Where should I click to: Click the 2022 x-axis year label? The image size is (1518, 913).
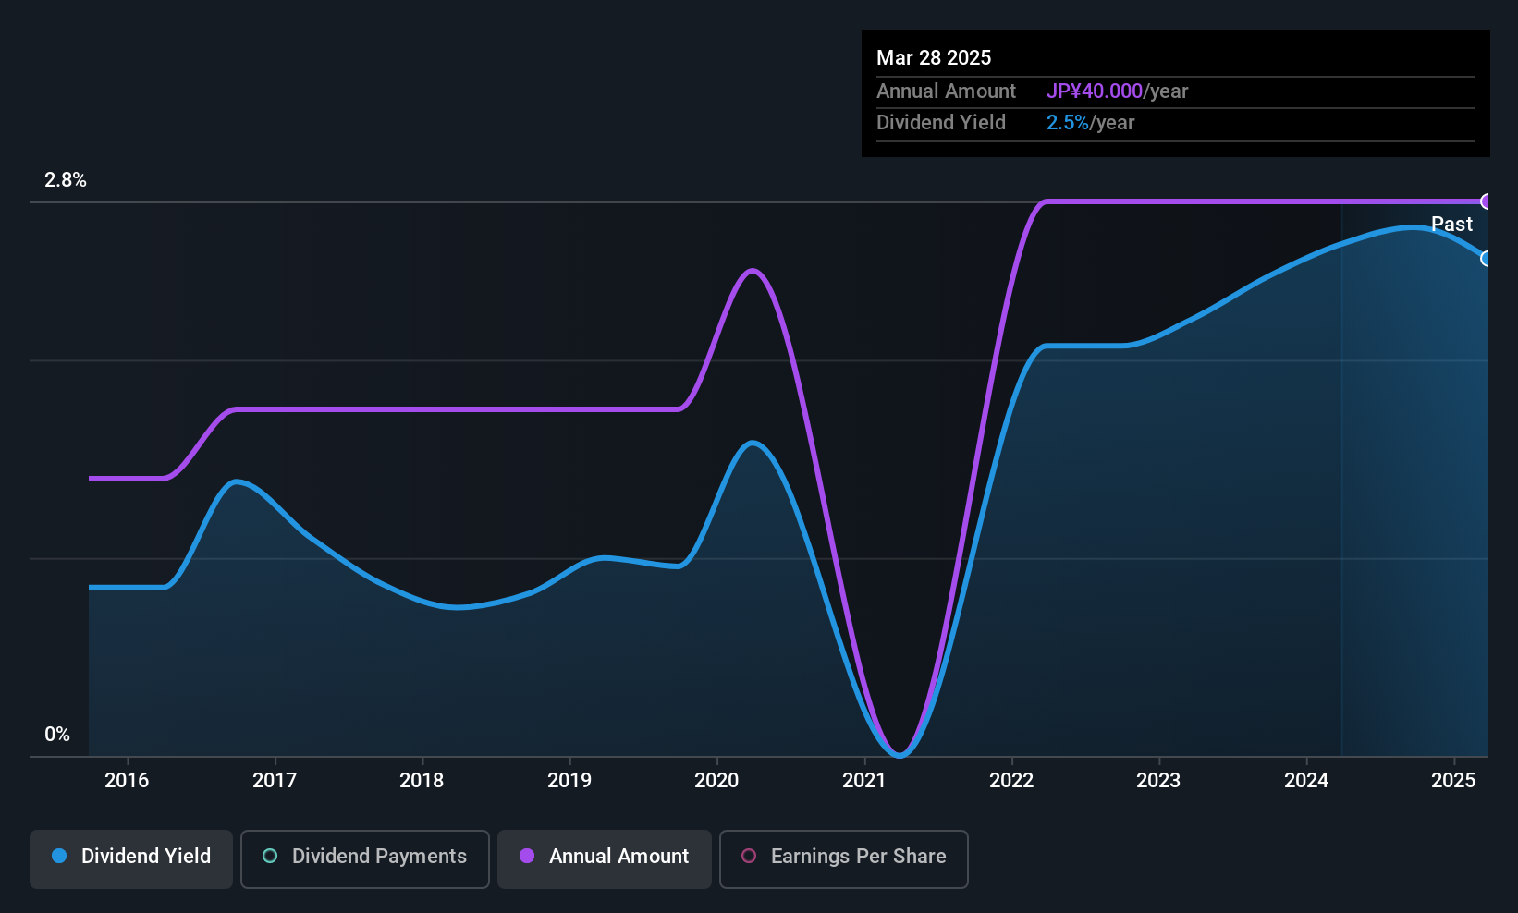(1011, 780)
